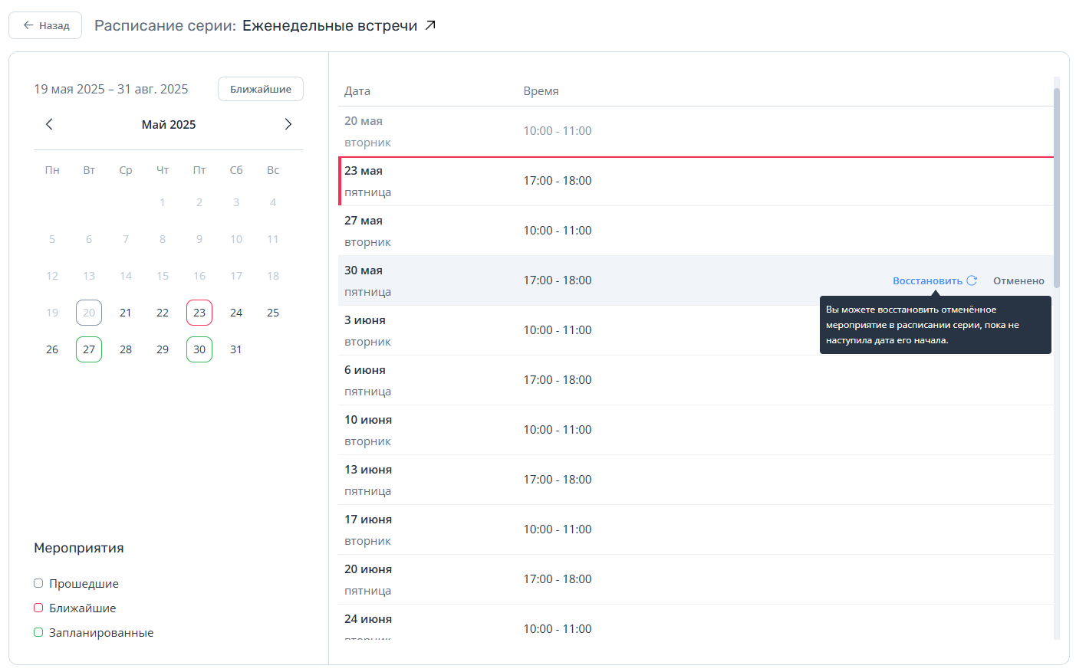Click the 17:00 - 18:00 time of 23 мая

pyautogui.click(x=558, y=181)
